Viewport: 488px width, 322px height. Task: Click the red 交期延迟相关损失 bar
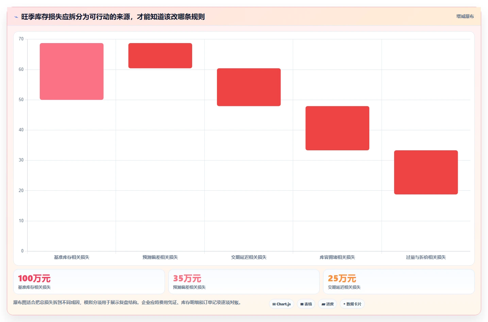pos(249,87)
